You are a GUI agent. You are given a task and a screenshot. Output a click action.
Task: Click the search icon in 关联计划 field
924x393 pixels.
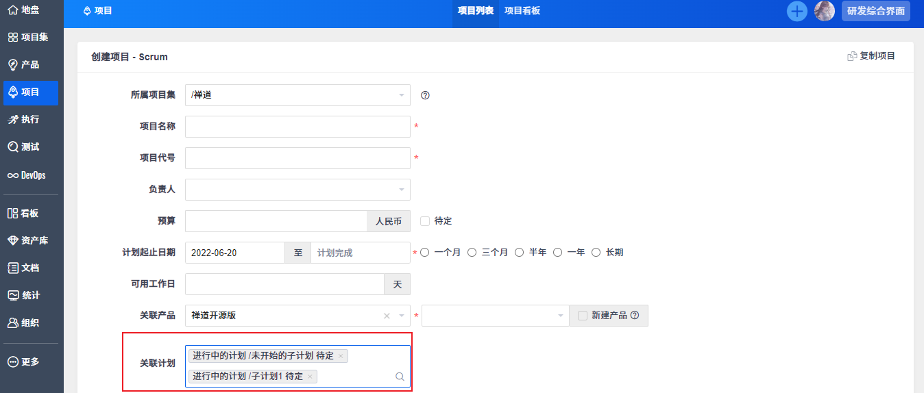click(x=400, y=377)
